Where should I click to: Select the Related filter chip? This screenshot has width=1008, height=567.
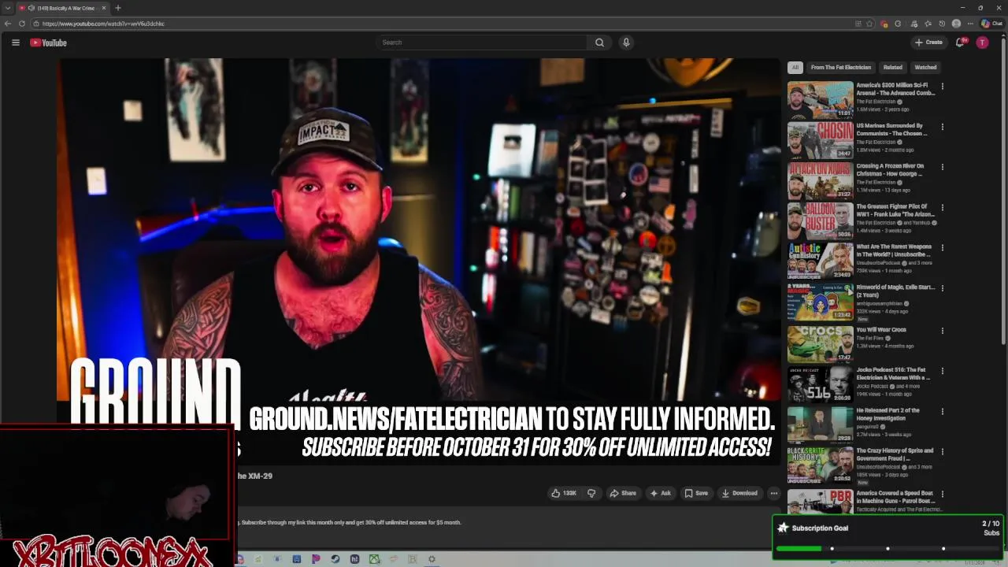[892, 68]
